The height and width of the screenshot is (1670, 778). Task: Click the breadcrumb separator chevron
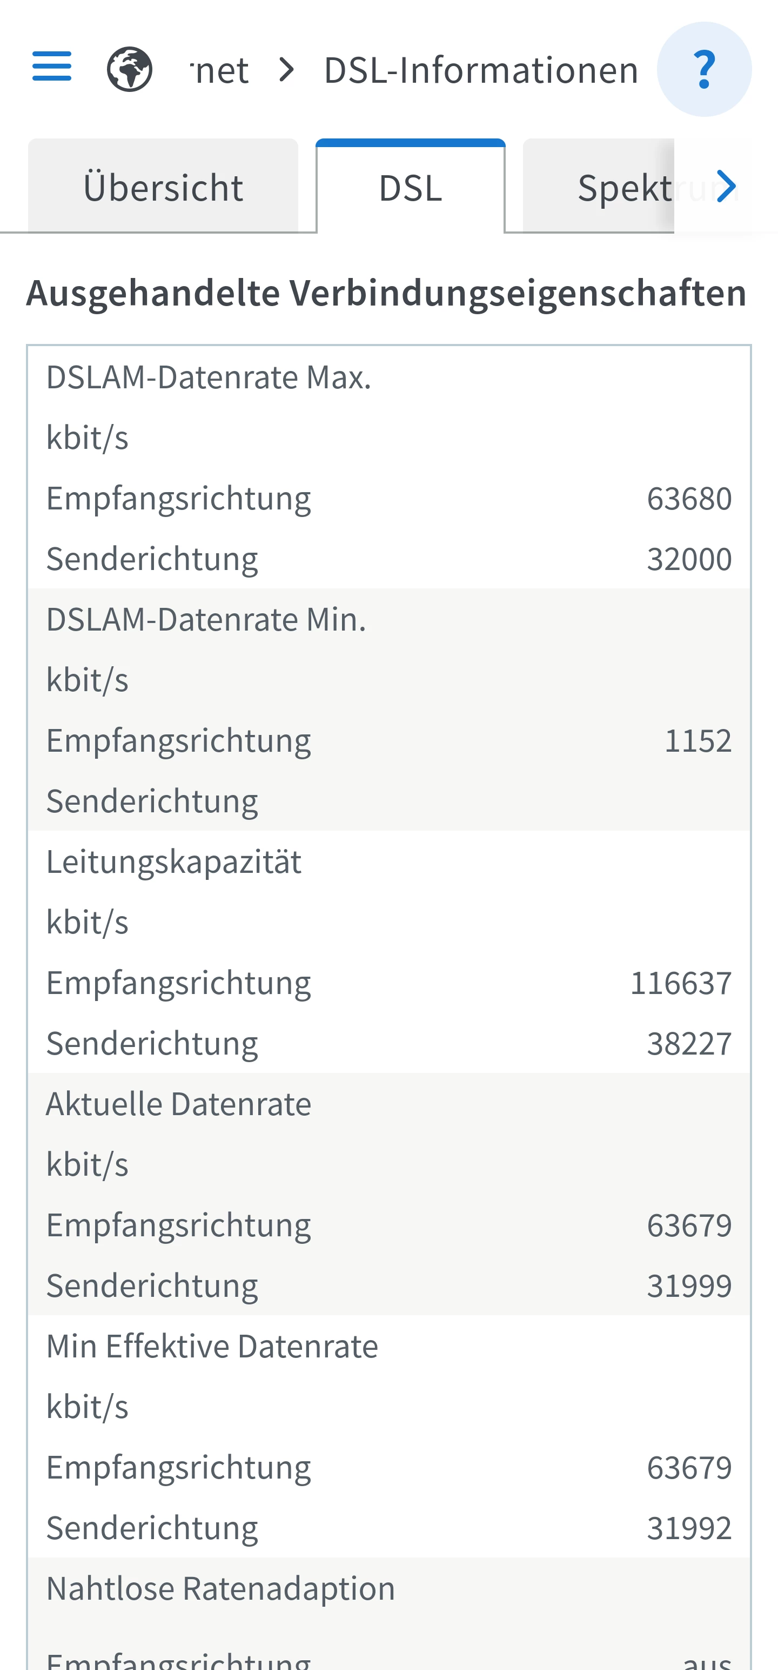click(x=286, y=69)
